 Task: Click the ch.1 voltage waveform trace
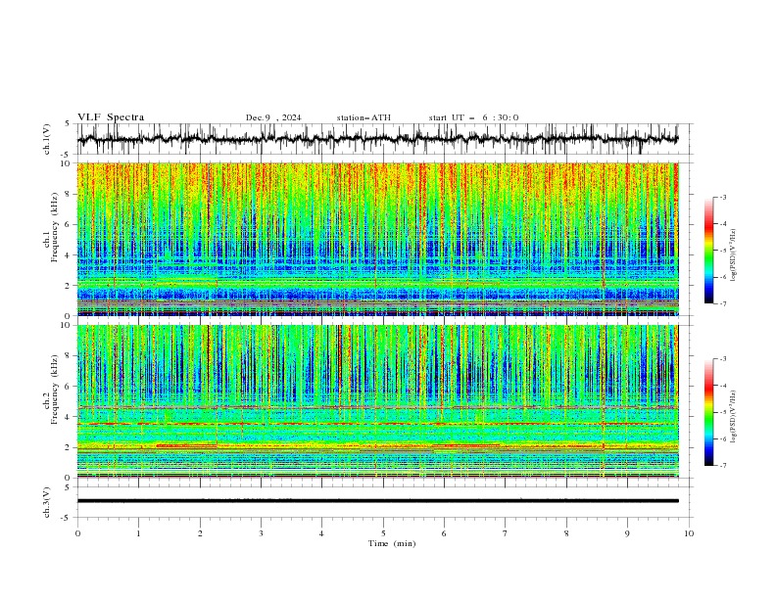pyautogui.click(x=377, y=139)
